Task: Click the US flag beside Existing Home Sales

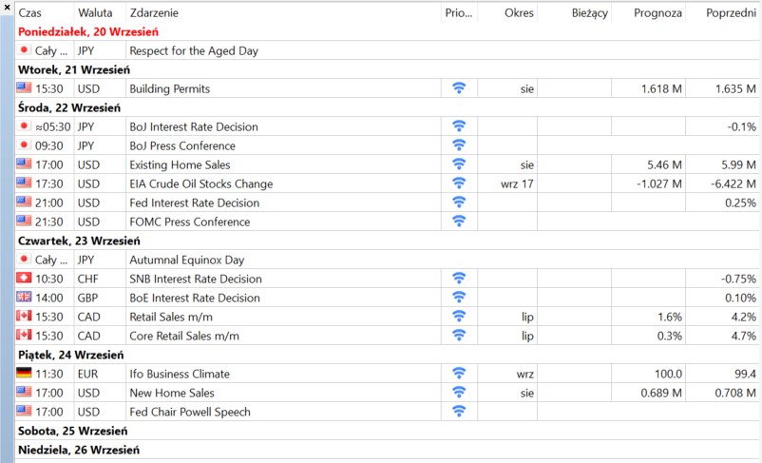Action: 24,164
